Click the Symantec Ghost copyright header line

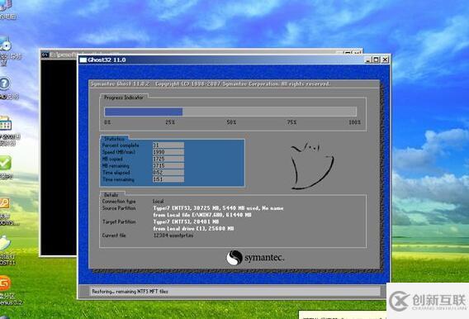point(211,84)
